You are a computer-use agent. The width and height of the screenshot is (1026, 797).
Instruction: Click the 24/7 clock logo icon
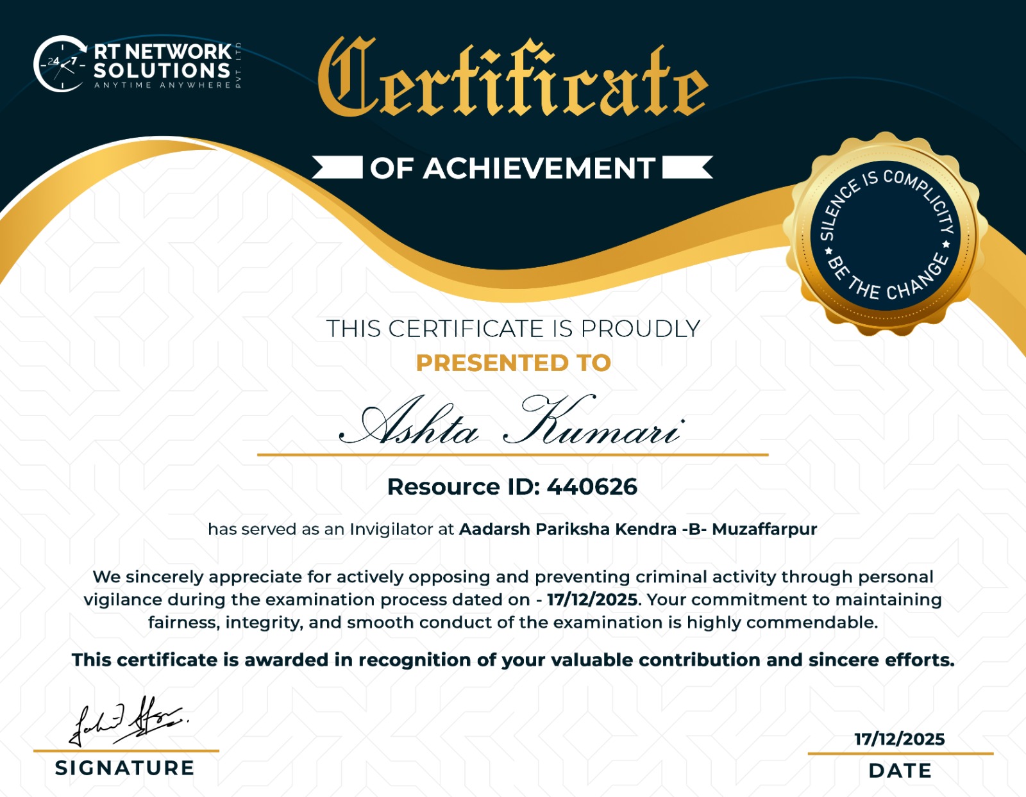60,63
